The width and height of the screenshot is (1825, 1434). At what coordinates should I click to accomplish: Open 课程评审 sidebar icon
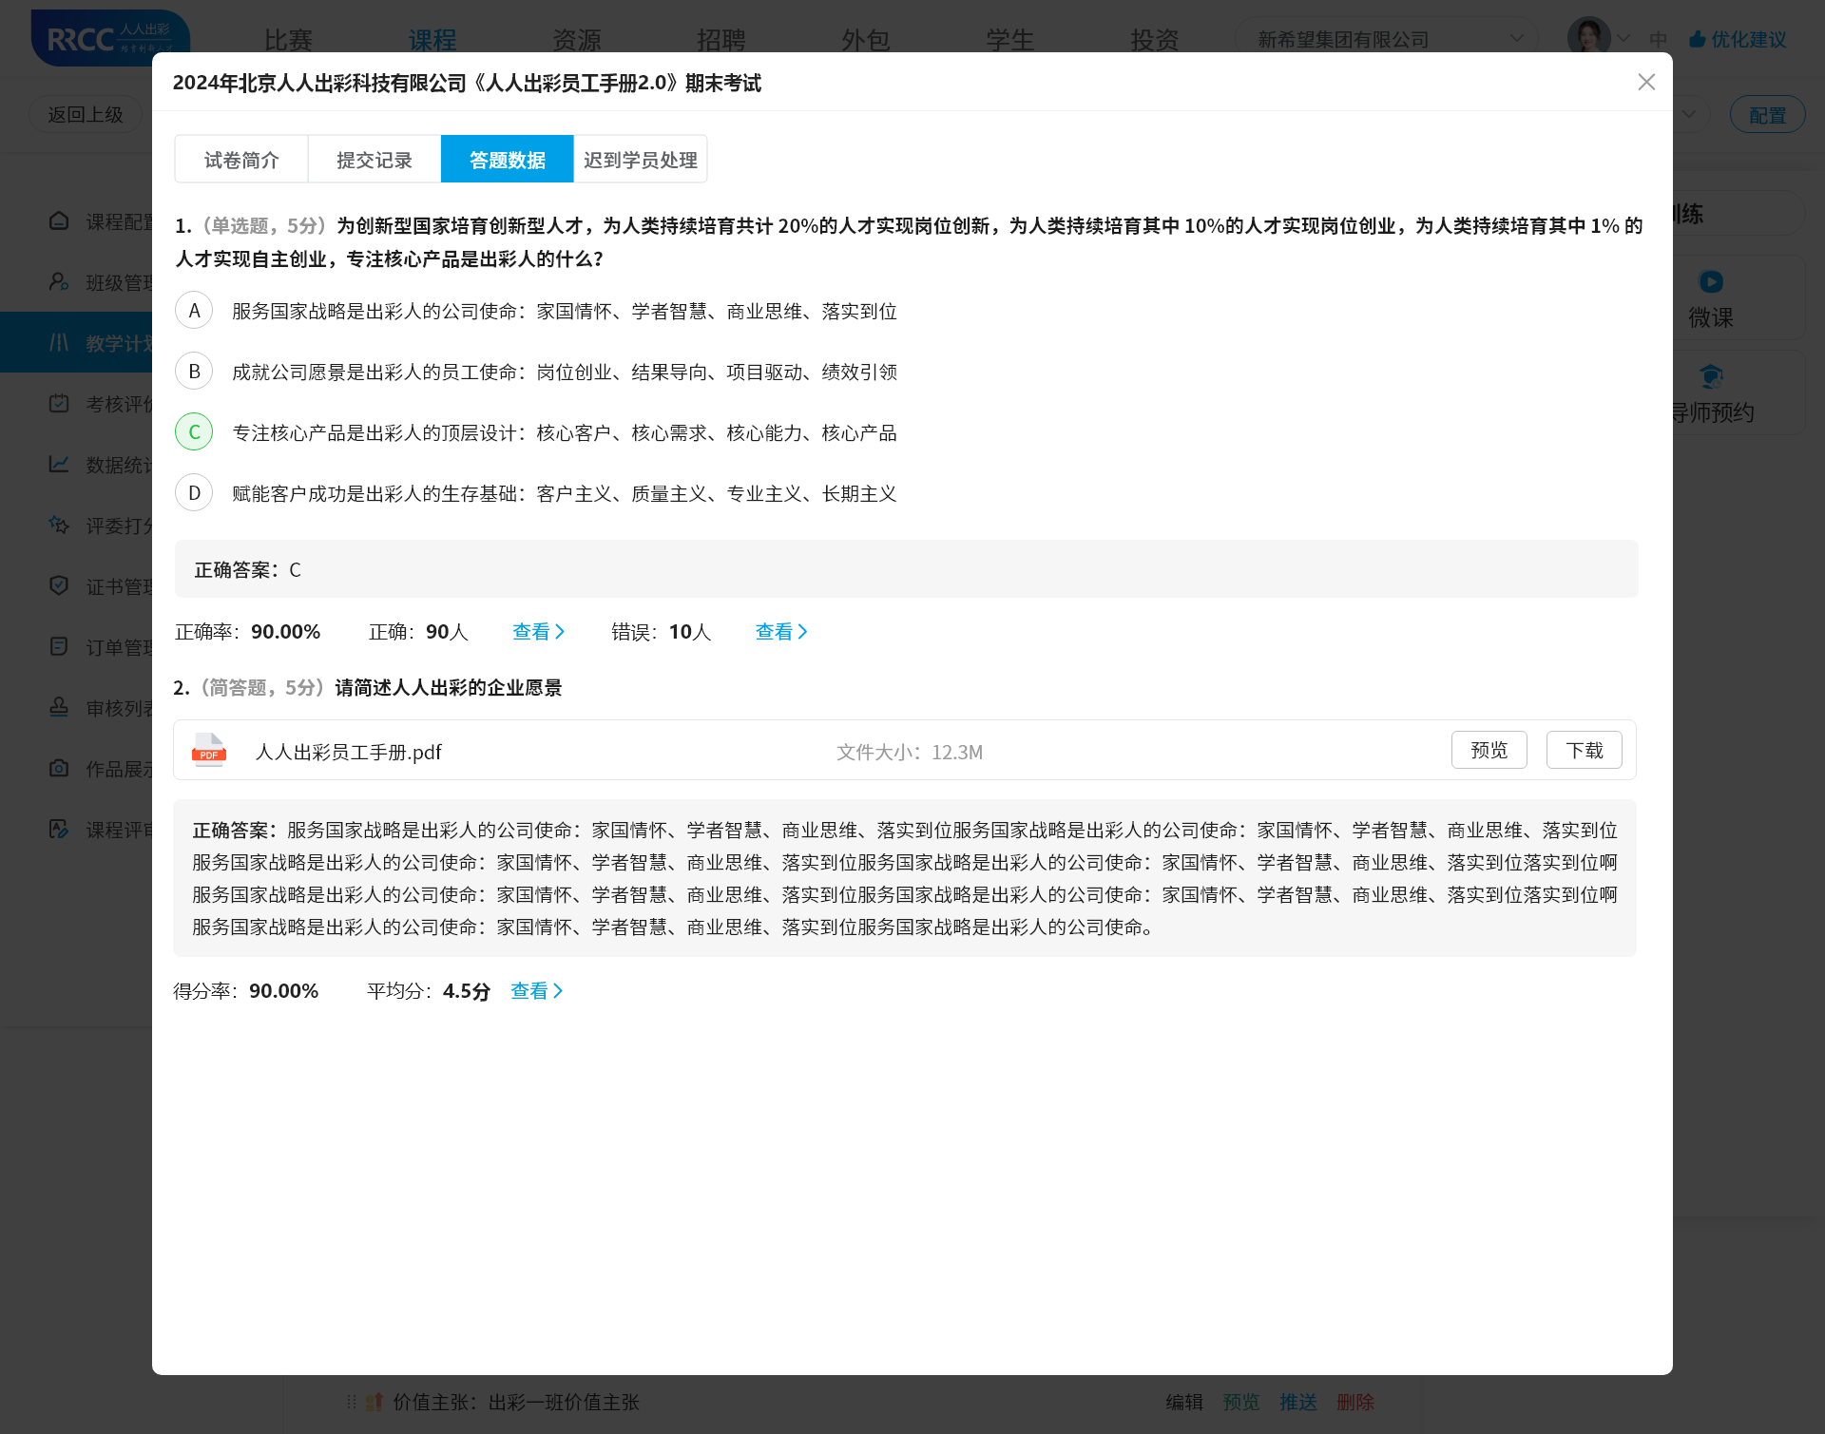(x=59, y=829)
